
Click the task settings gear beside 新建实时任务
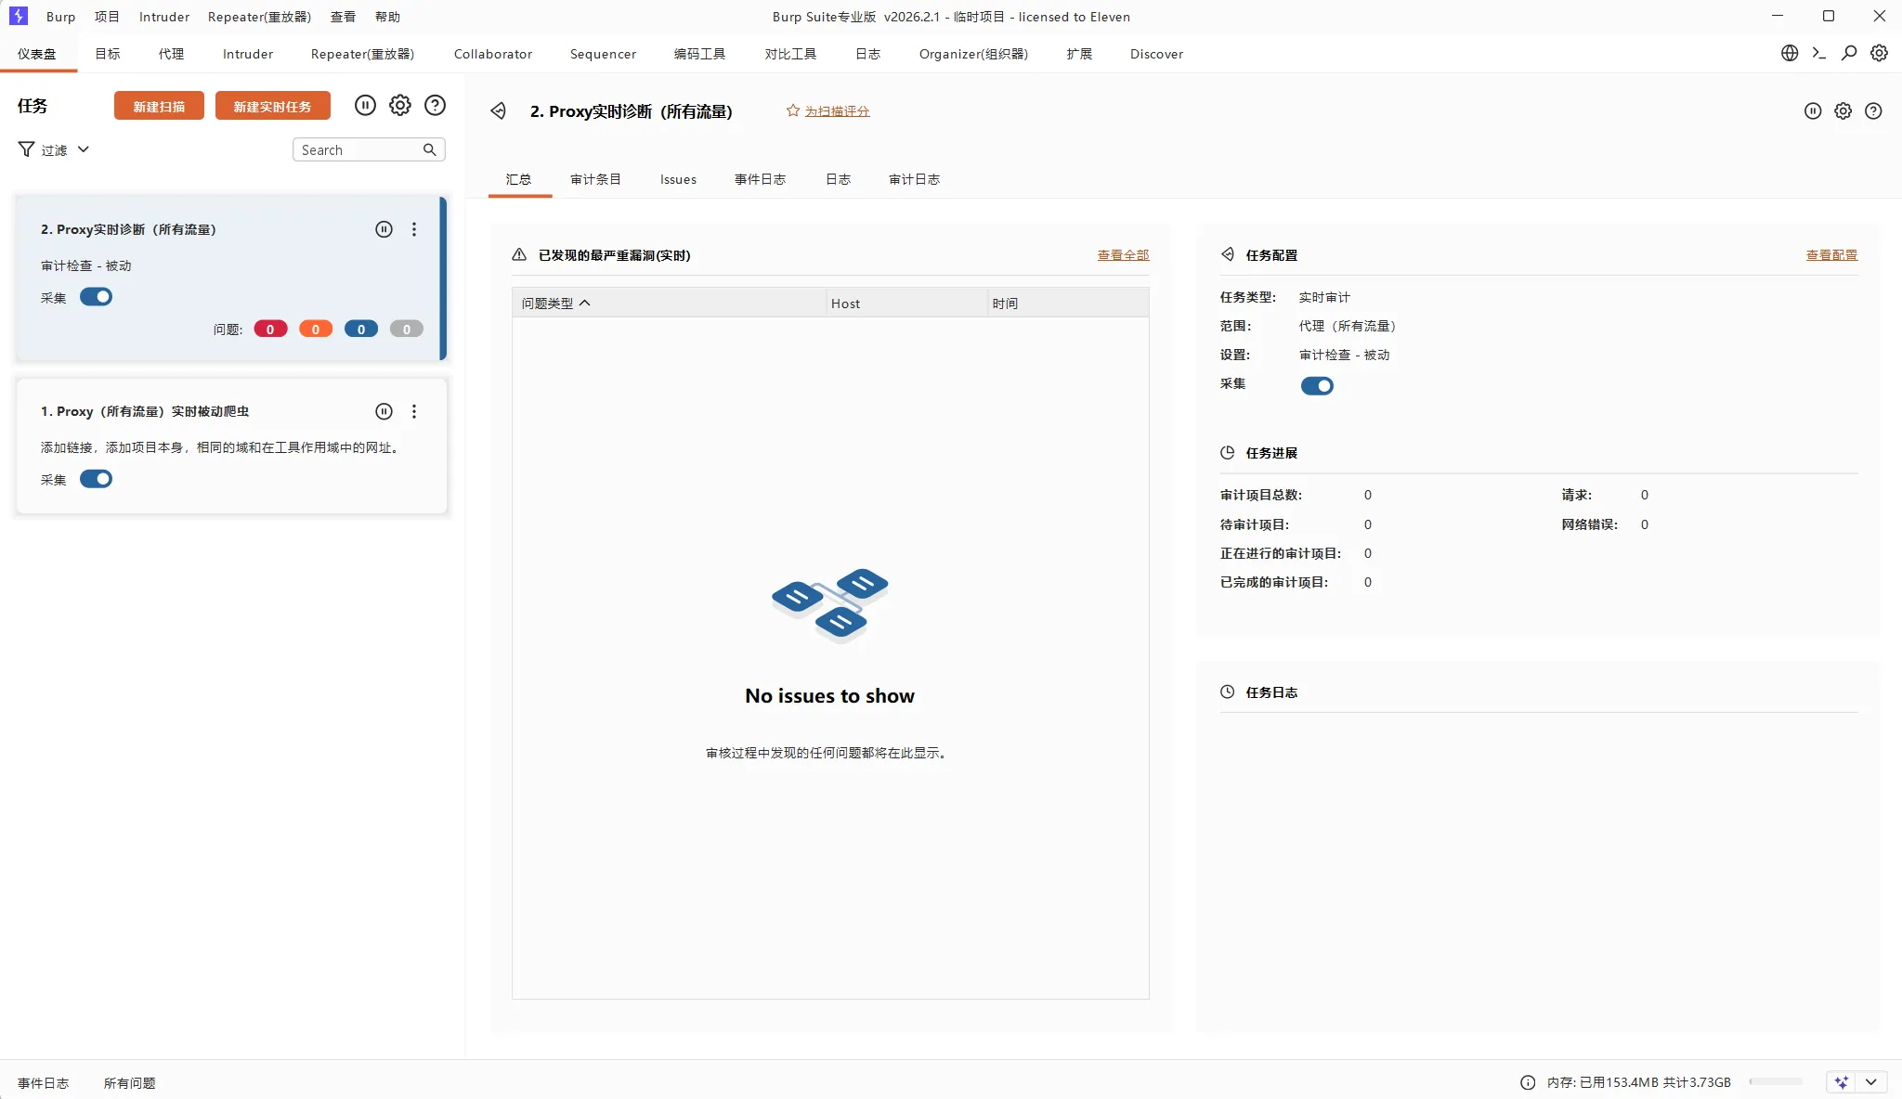[399, 105]
